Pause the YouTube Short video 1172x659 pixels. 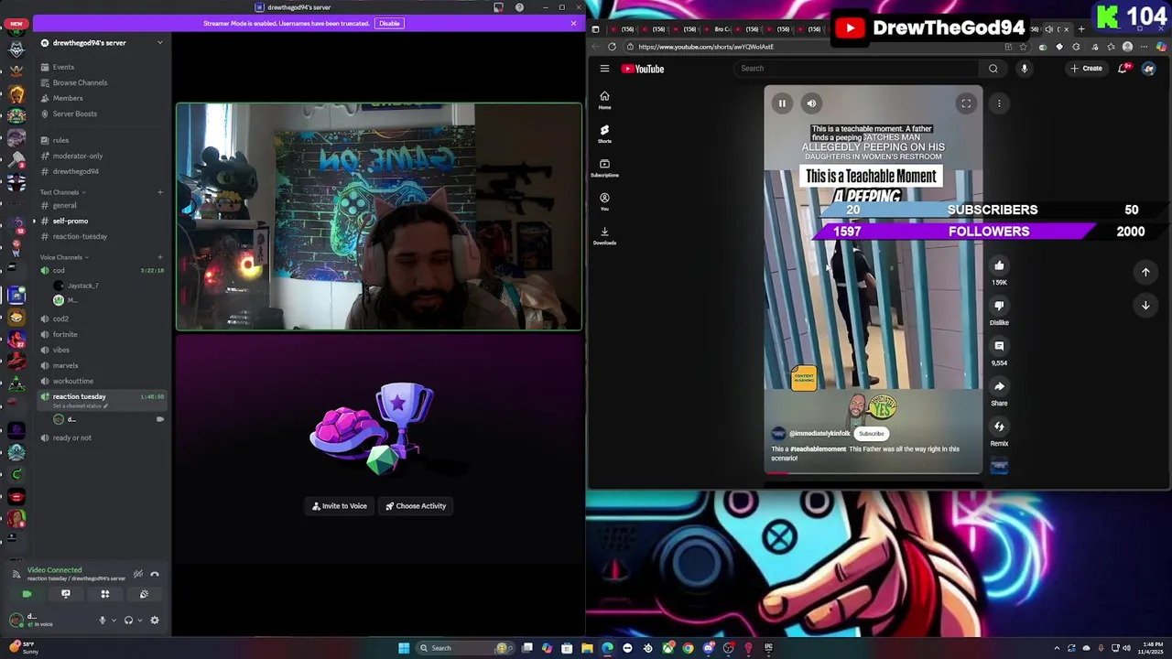pos(782,103)
